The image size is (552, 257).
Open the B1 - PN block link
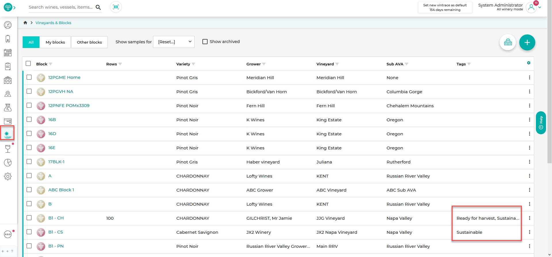point(56,246)
